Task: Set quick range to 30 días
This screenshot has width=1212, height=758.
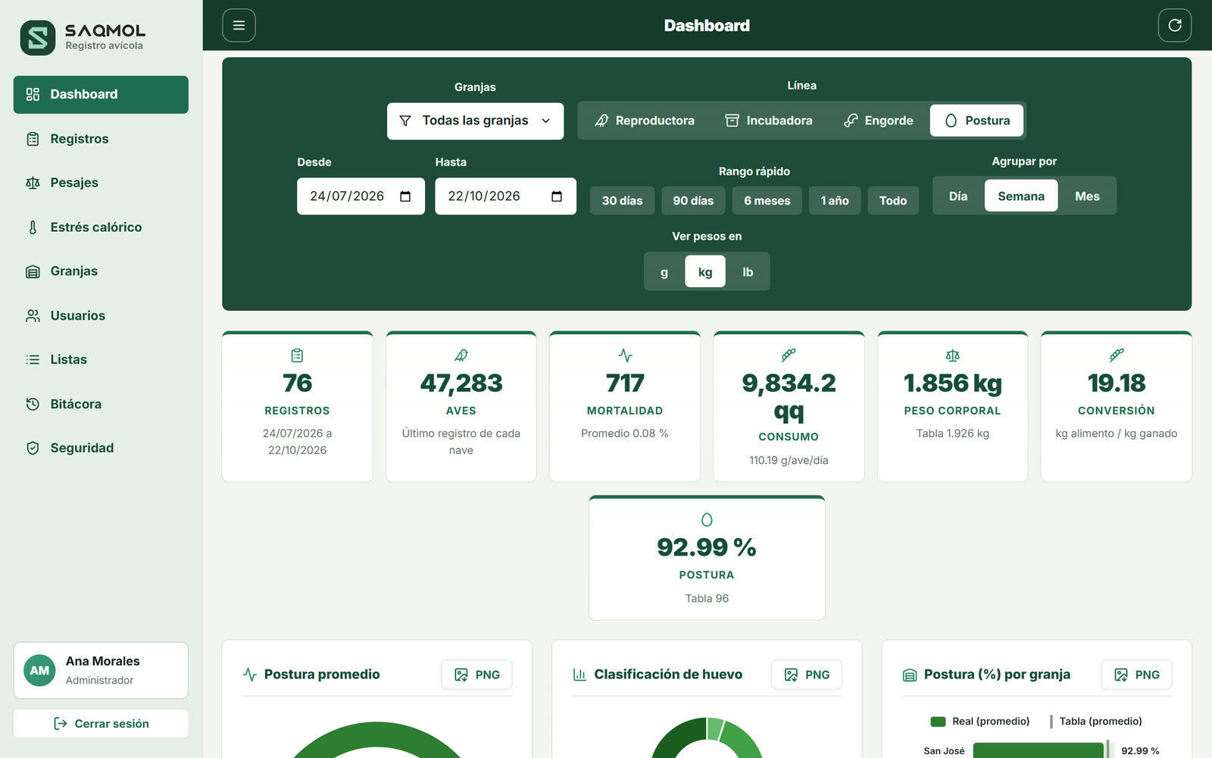Action: [622, 201]
